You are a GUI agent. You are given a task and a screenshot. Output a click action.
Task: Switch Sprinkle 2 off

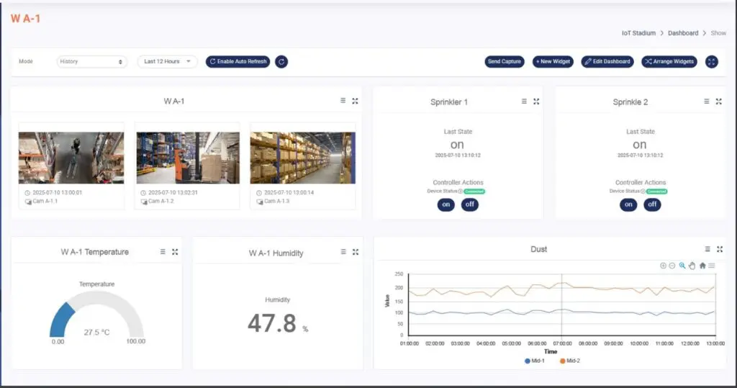point(652,204)
